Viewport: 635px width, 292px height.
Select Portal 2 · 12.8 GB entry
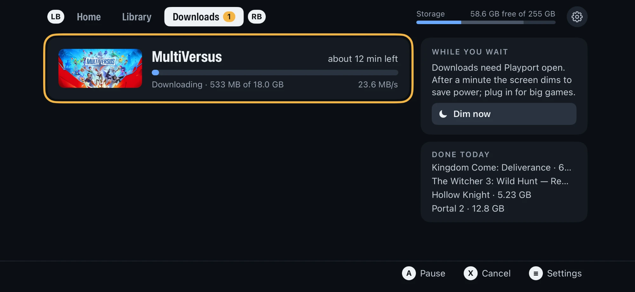(x=468, y=208)
